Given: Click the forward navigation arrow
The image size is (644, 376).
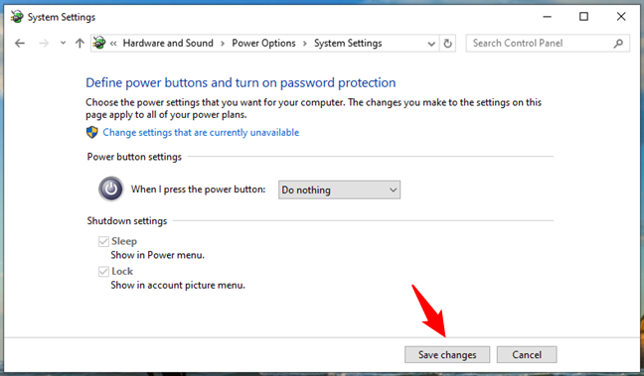Looking at the screenshot, I should [x=44, y=43].
